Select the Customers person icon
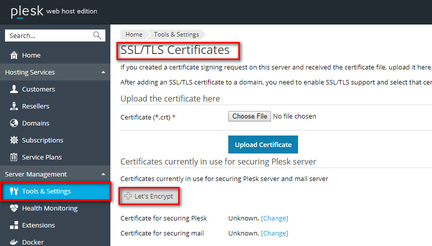This screenshot has width=432, height=246. [x=14, y=89]
